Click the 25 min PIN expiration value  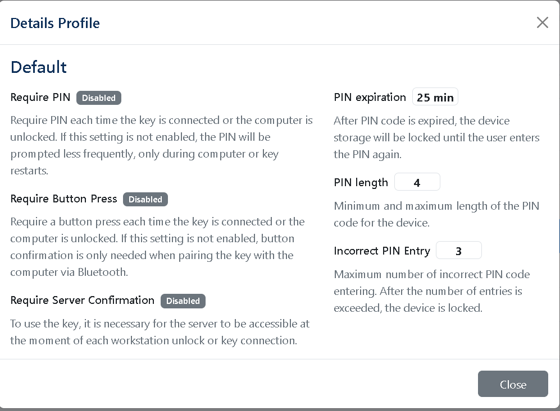pos(435,97)
